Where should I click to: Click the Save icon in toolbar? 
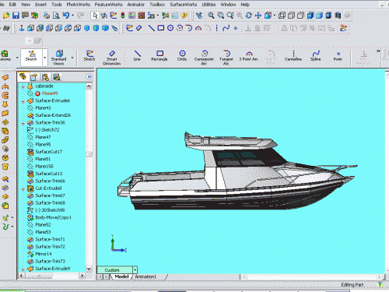[x=16, y=16]
